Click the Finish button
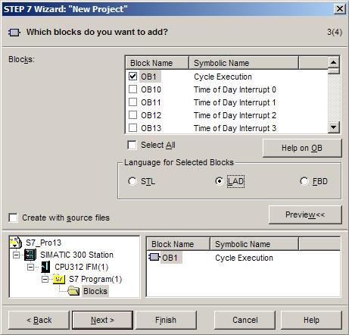This screenshot has height=335, width=349. point(166,320)
